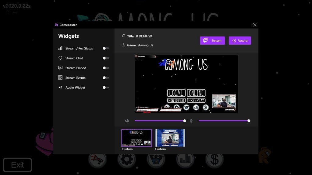
Task: Select the Audio Widget speaker icon
Action: click(60, 87)
